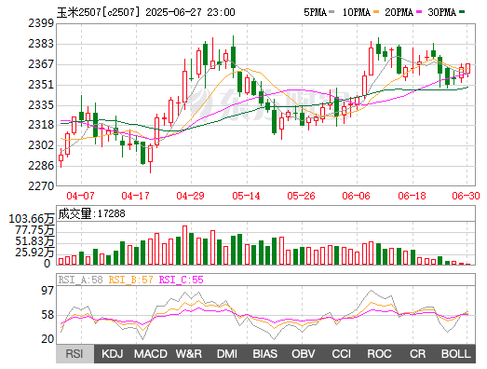Screen dimensions: 487x369
Task: Switch to the ROC tab
Action: (x=379, y=354)
